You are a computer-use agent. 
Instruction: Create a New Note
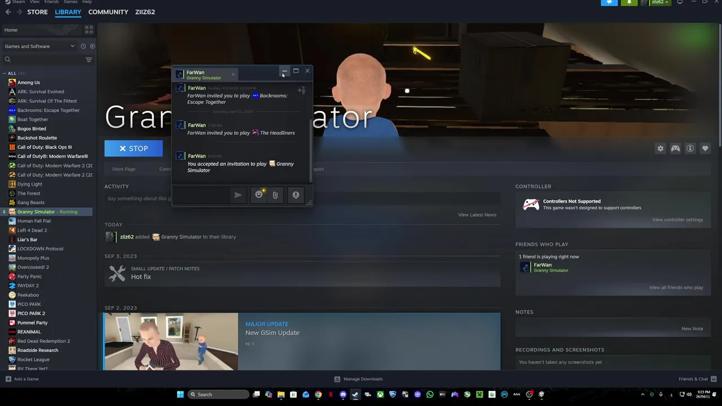692,329
